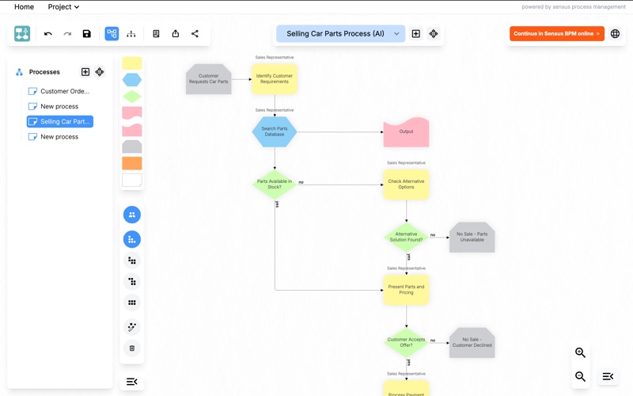Undo the last action
This screenshot has width=633, height=396.
pyautogui.click(x=48, y=33)
